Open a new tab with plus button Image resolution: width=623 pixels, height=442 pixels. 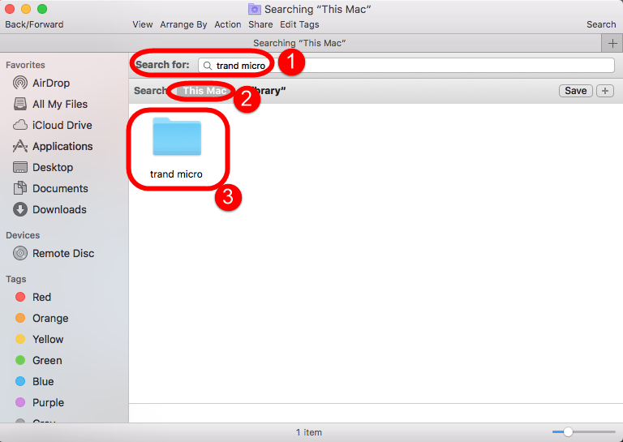[612, 43]
